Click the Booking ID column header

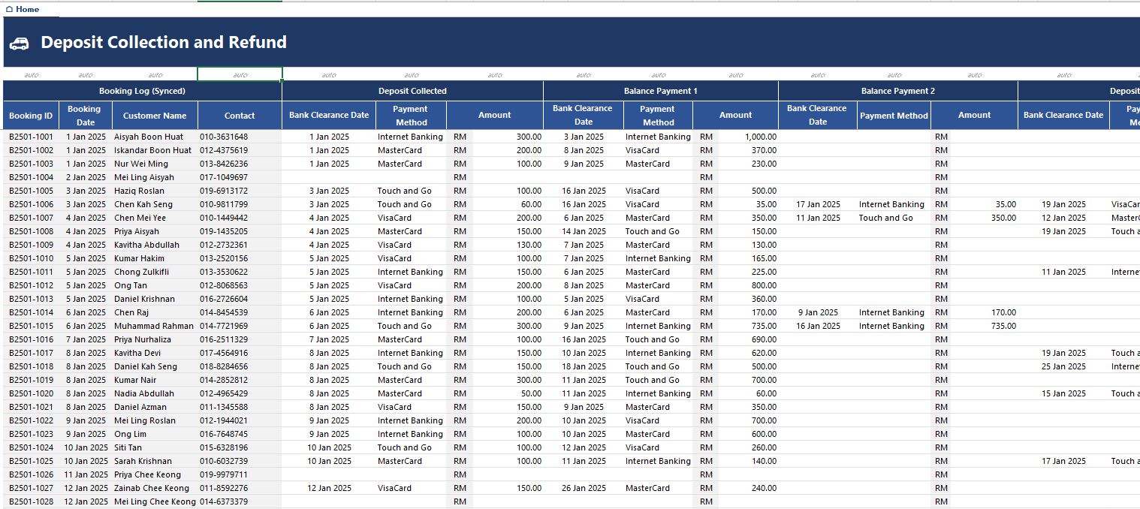tap(31, 116)
